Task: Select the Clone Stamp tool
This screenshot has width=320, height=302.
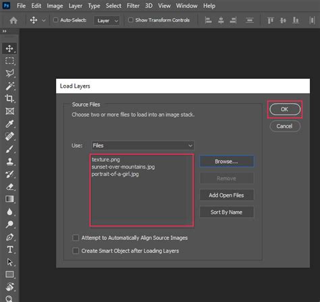Action: (9, 161)
